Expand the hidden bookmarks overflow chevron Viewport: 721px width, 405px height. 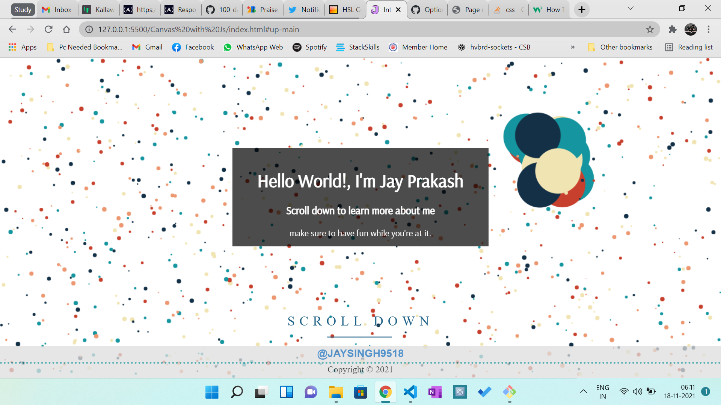click(573, 47)
